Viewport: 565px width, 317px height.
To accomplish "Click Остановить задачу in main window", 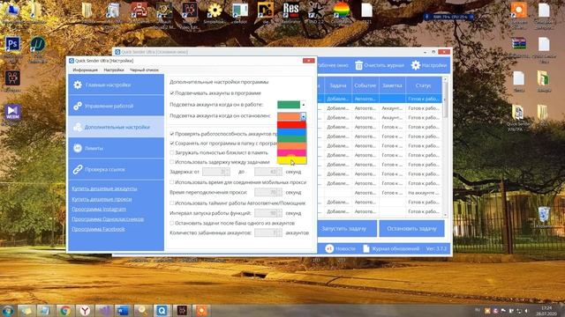I will pyautogui.click(x=411, y=229).
